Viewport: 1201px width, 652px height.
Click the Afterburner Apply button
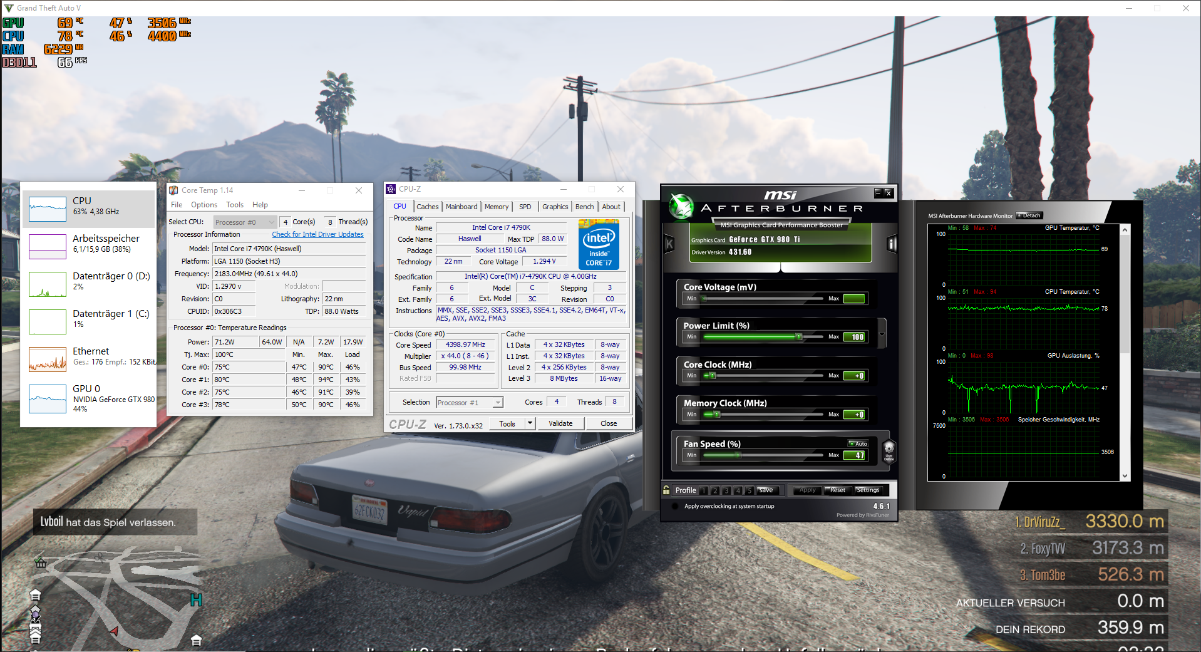pyautogui.click(x=807, y=490)
